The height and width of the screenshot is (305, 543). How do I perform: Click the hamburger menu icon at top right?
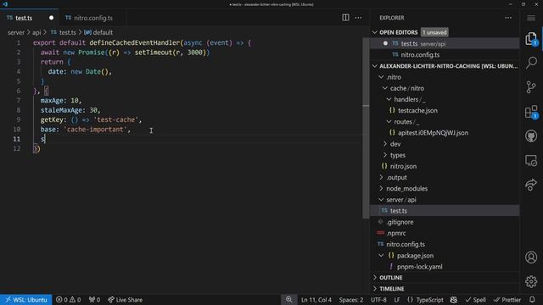(x=531, y=18)
